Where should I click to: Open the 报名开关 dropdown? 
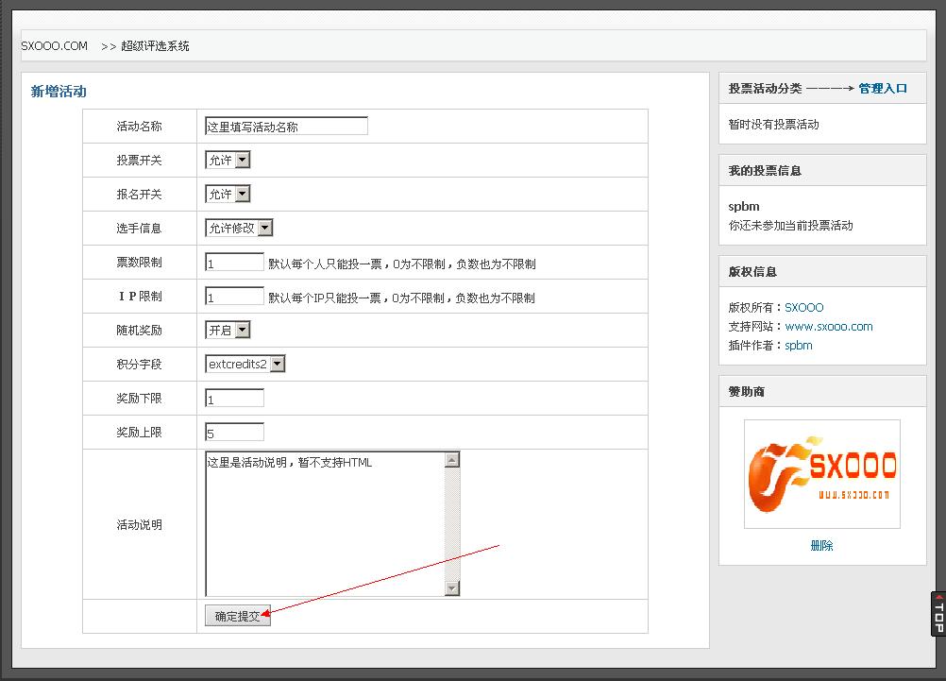click(x=226, y=194)
